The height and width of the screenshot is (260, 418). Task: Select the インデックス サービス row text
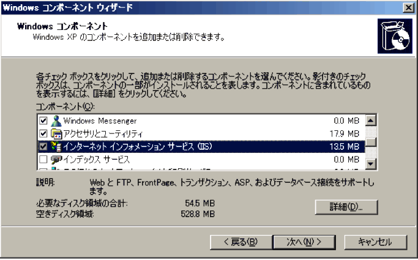coord(97,159)
